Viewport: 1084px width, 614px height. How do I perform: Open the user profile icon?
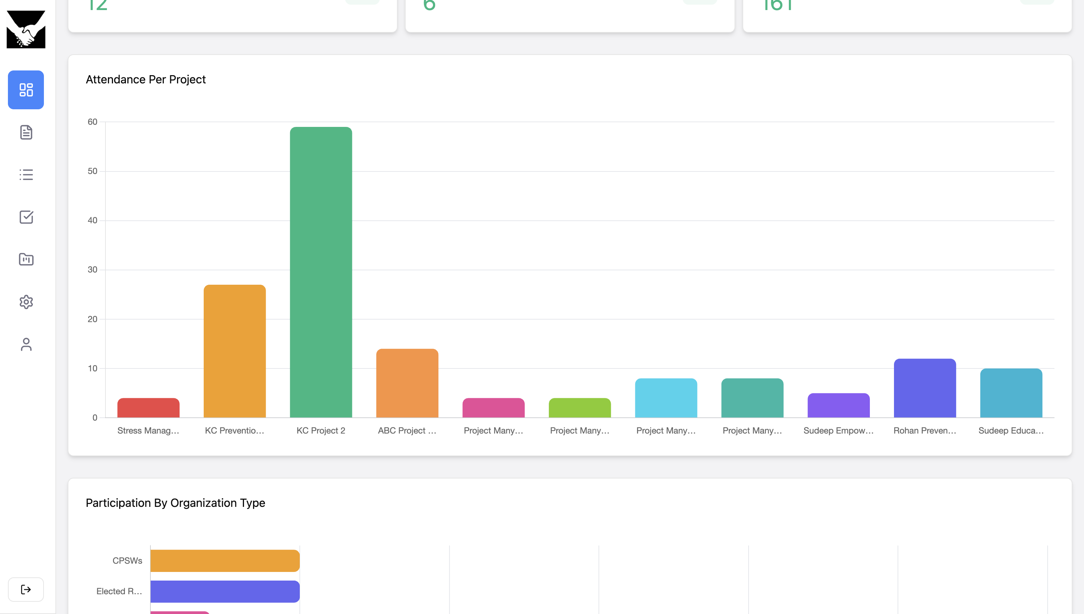pos(26,344)
